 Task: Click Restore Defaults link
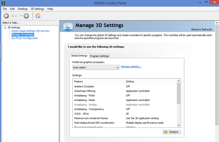click(x=202, y=29)
